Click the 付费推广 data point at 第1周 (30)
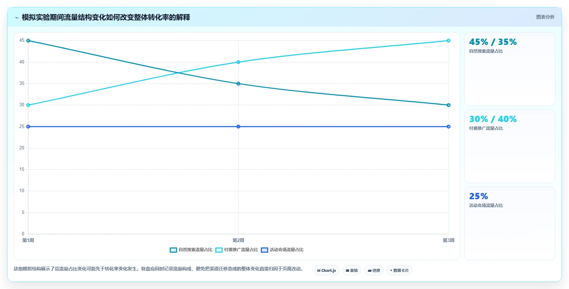 (28, 105)
